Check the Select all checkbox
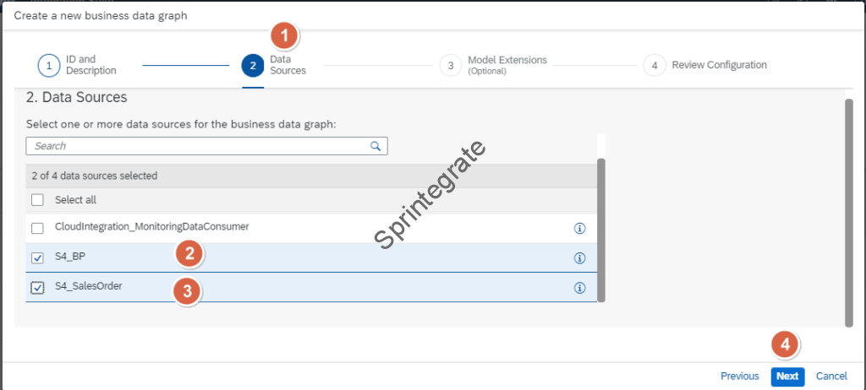This screenshot has height=390, width=866. [37, 200]
